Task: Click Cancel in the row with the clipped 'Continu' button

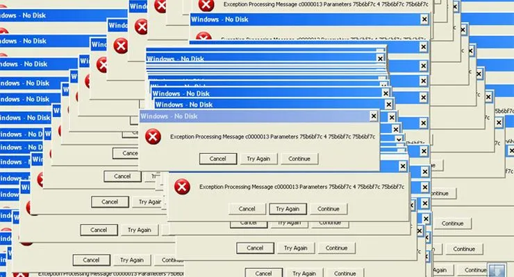Action: coord(91,260)
